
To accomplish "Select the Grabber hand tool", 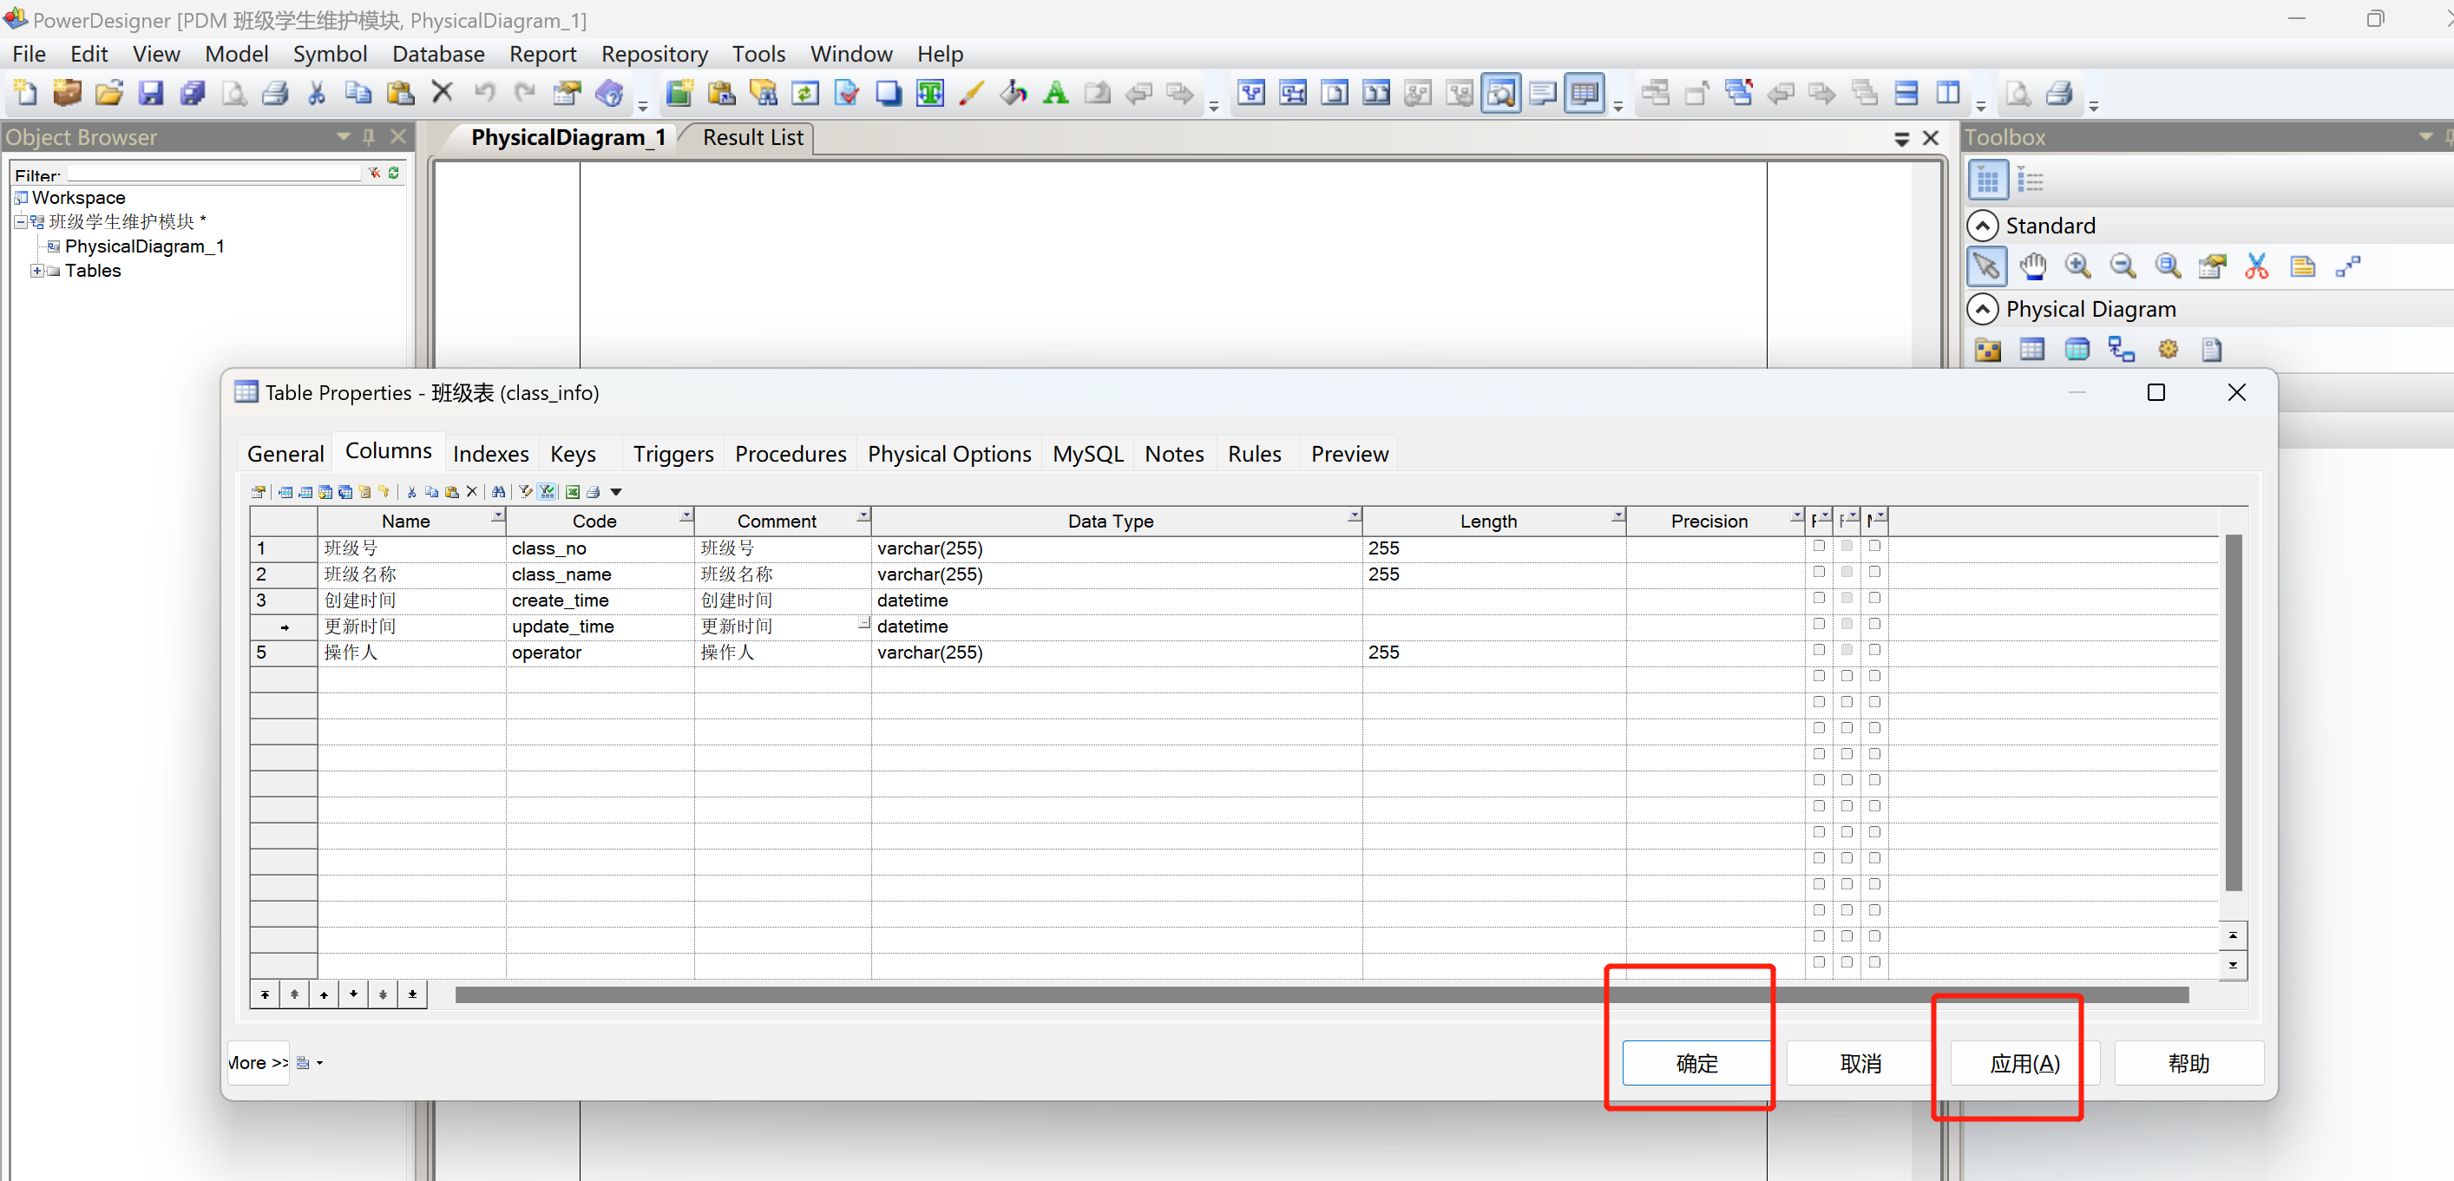I will 2032,266.
